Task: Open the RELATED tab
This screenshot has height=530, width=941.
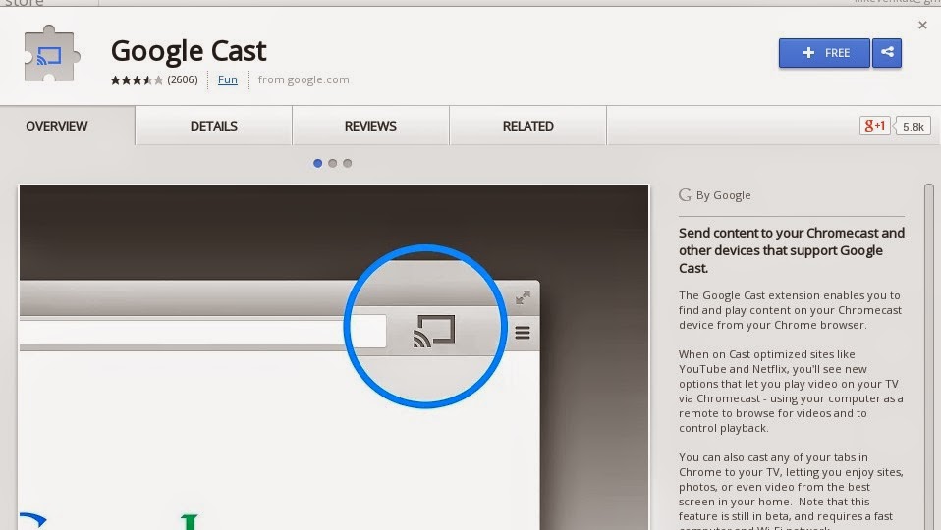Action: click(528, 126)
